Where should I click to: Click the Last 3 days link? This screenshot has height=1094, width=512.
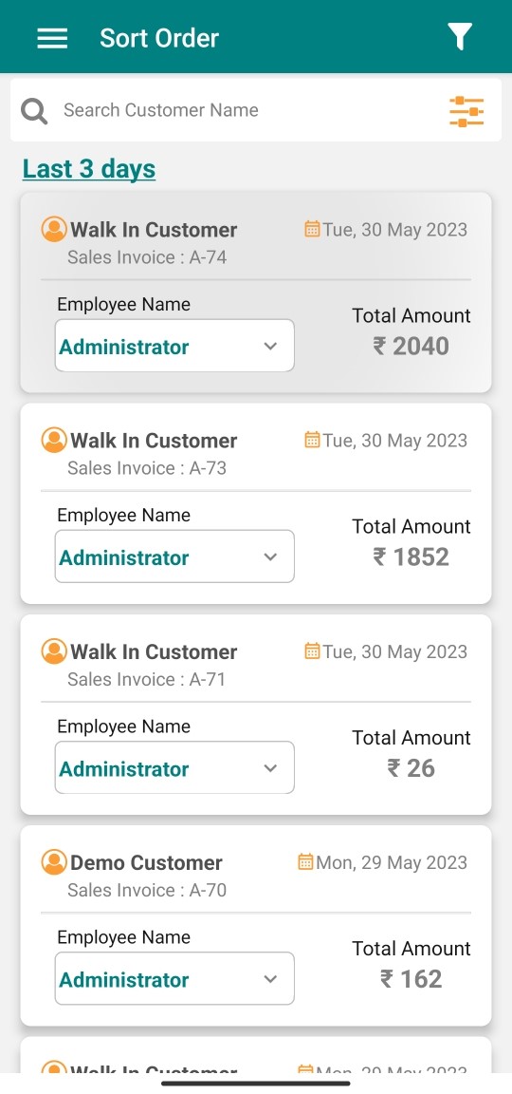click(89, 169)
